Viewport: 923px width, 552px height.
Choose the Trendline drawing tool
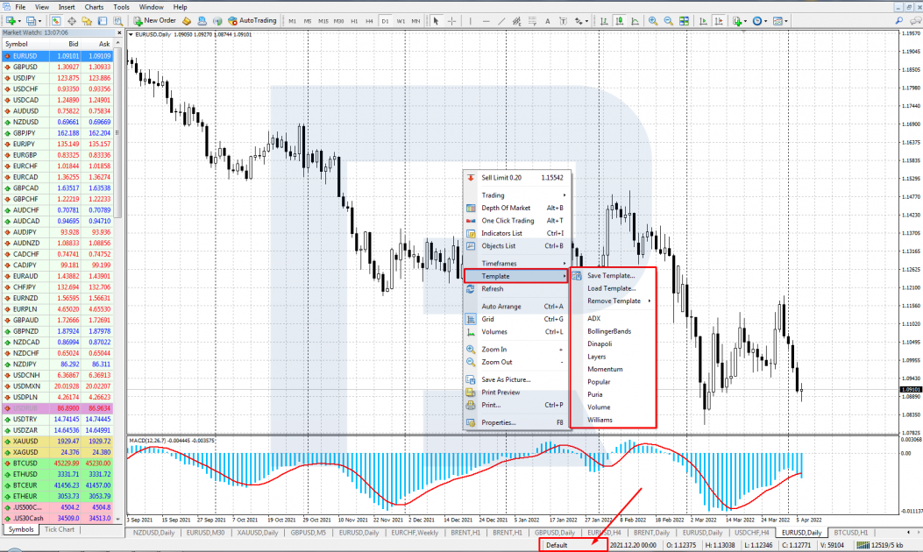click(x=501, y=21)
